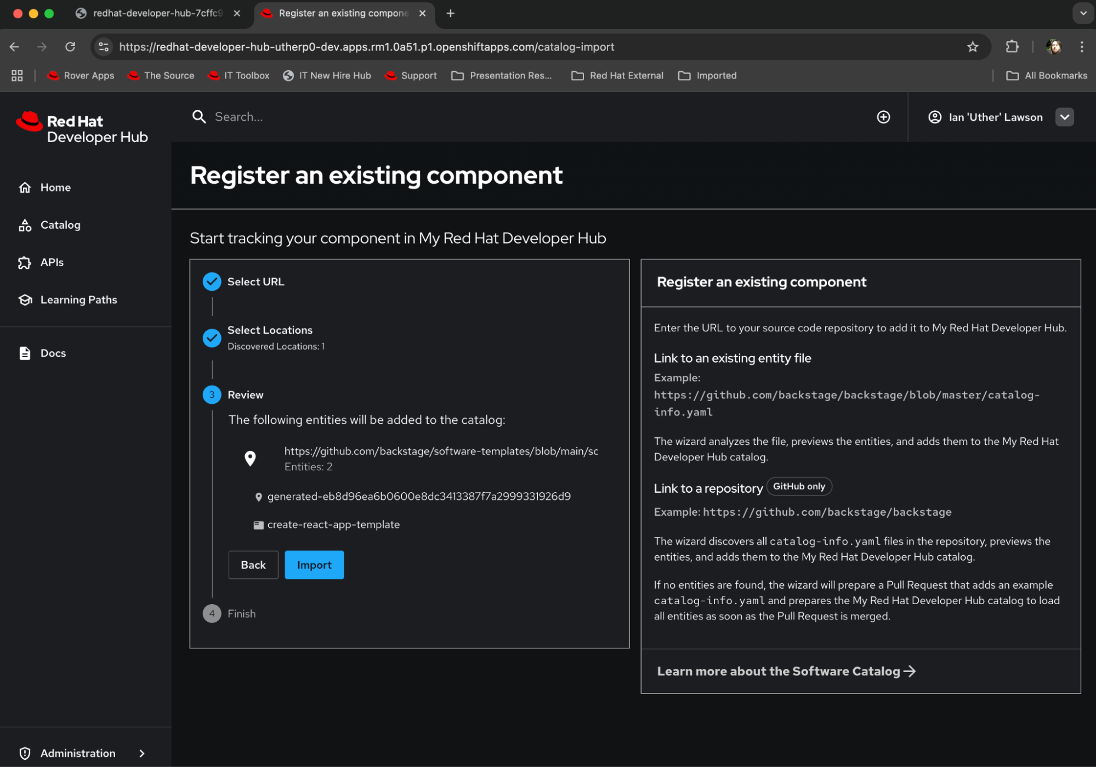The image size is (1096, 767).
Task: Open Catalog from sidebar icon
Action: coord(25,225)
